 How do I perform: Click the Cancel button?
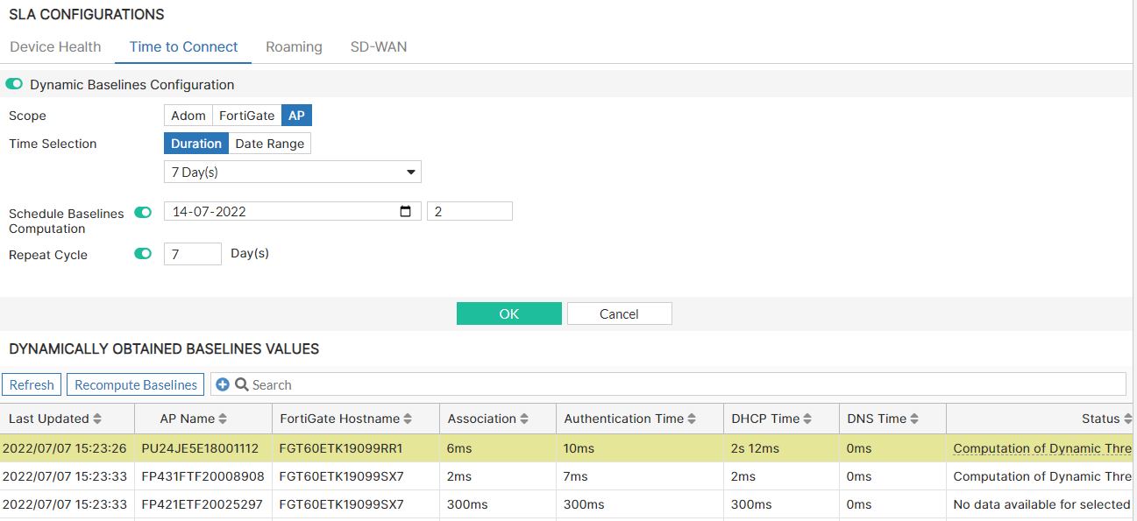(x=619, y=313)
